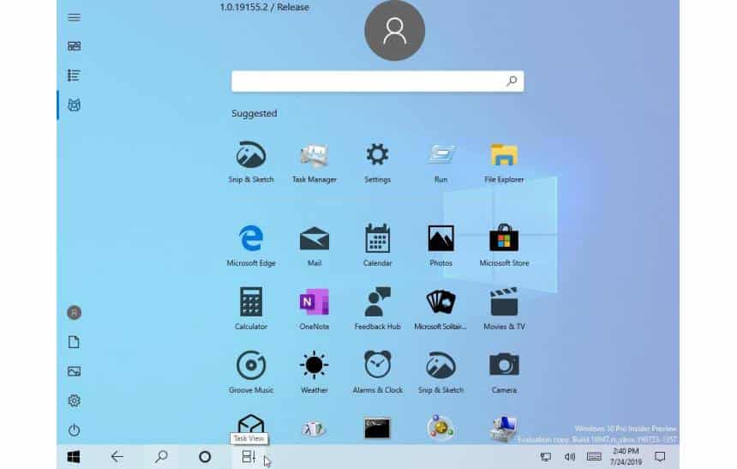Screen dimensions: 737x469
Task: Open the Run dialog app
Action: 440,161
